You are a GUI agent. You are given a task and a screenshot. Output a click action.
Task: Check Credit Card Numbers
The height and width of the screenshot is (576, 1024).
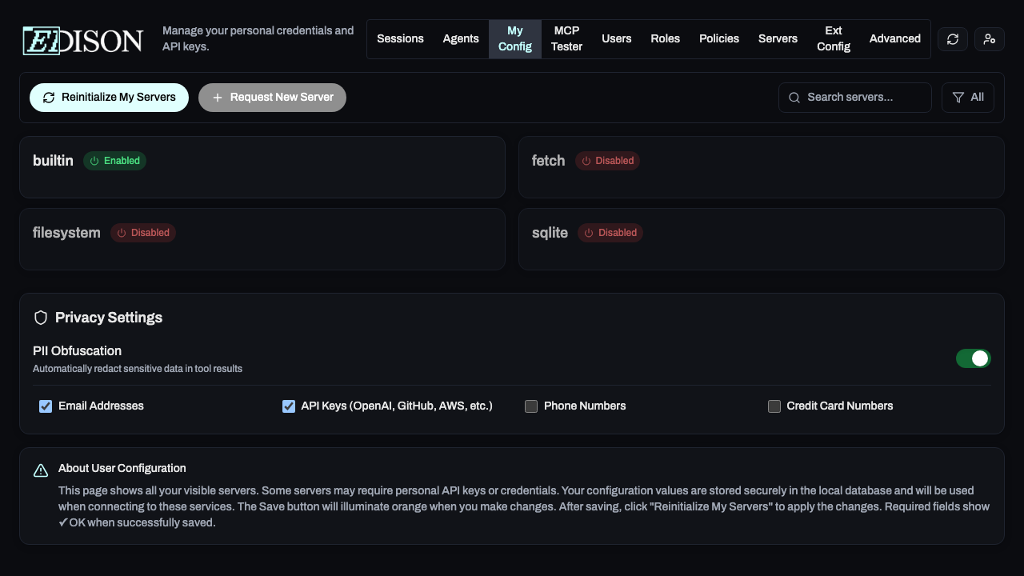pos(774,406)
